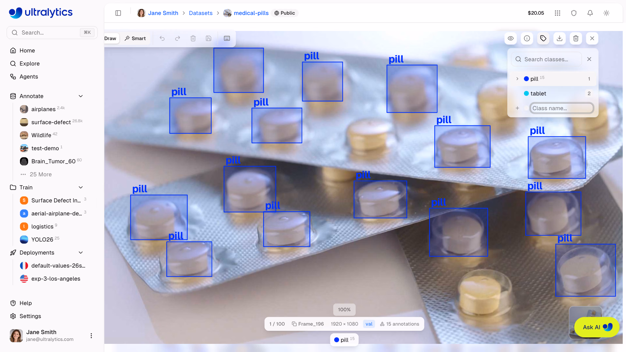Toggle the sidebar panel icon
This screenshot has height=352, width=626.
[118, 13]
